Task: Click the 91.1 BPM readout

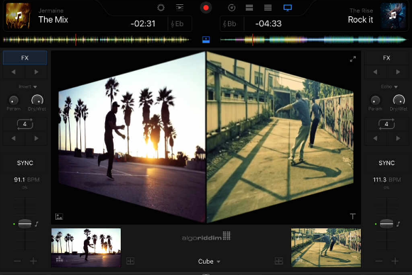Action: (x=26, y=180)
